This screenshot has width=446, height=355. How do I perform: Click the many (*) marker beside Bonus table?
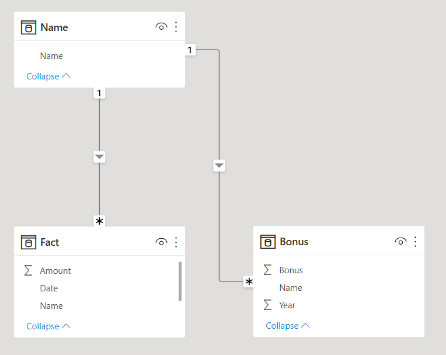click(249, 281)
